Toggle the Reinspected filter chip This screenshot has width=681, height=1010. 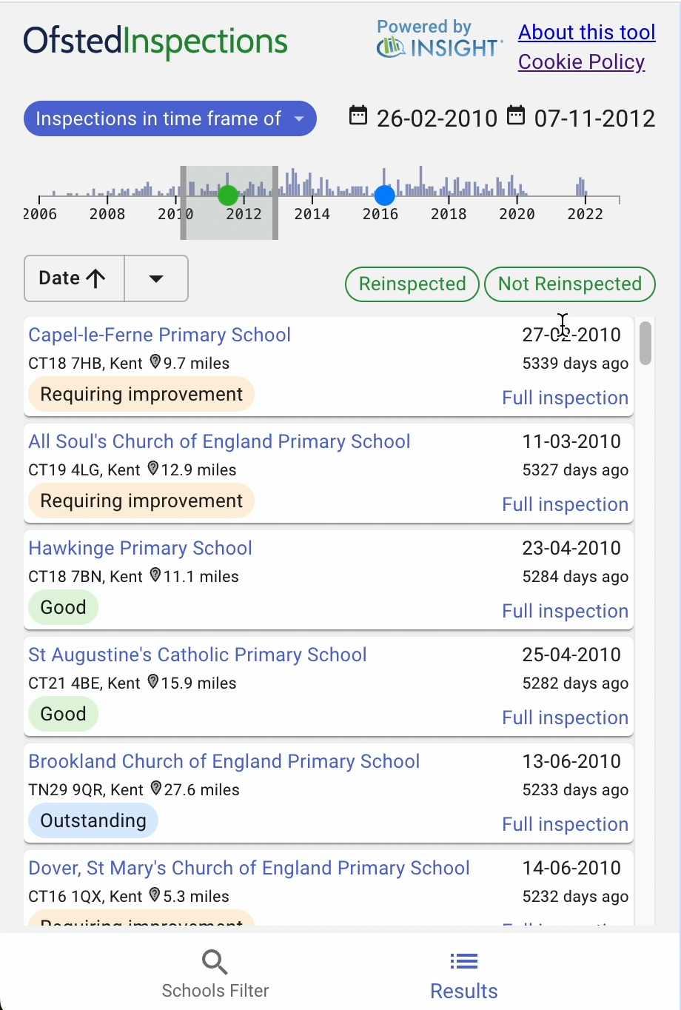(x=412, y=284)
